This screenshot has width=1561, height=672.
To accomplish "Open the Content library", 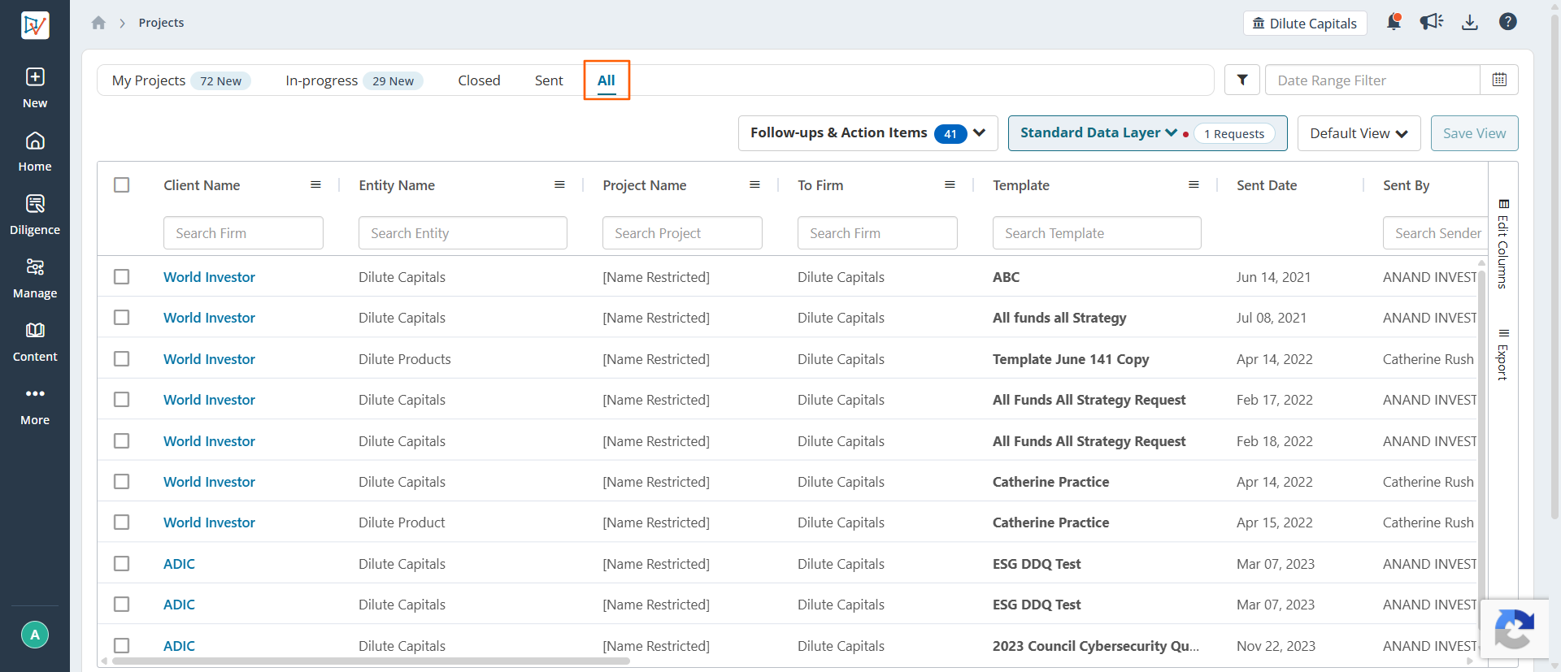I will point(35,341).
